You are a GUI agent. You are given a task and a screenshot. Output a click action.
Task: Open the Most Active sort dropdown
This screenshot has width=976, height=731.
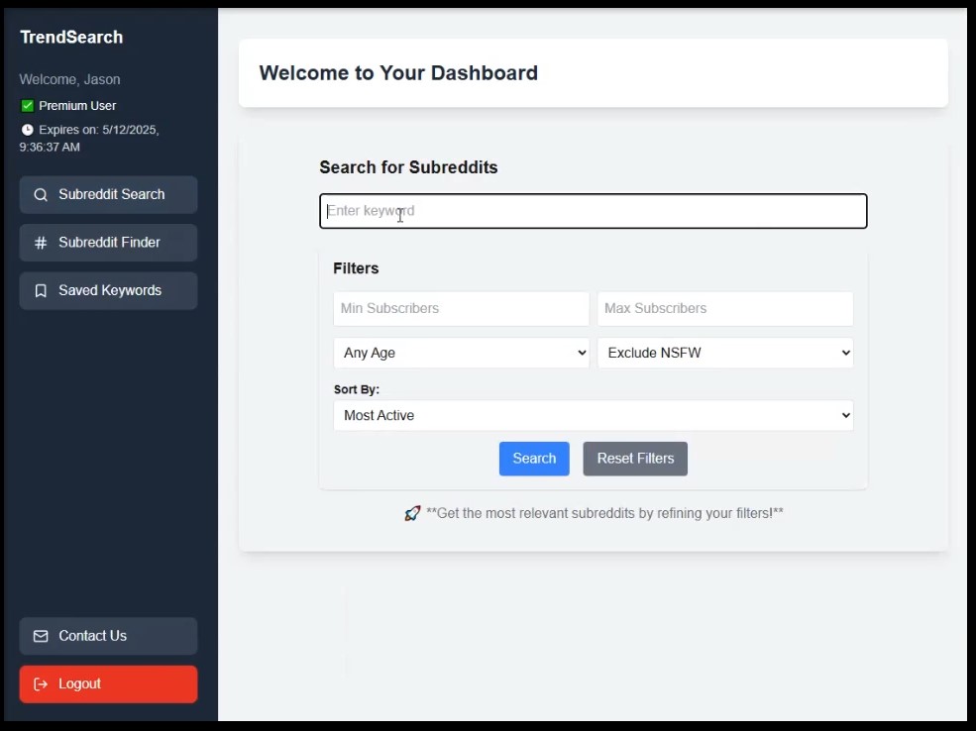pos(594,415)
